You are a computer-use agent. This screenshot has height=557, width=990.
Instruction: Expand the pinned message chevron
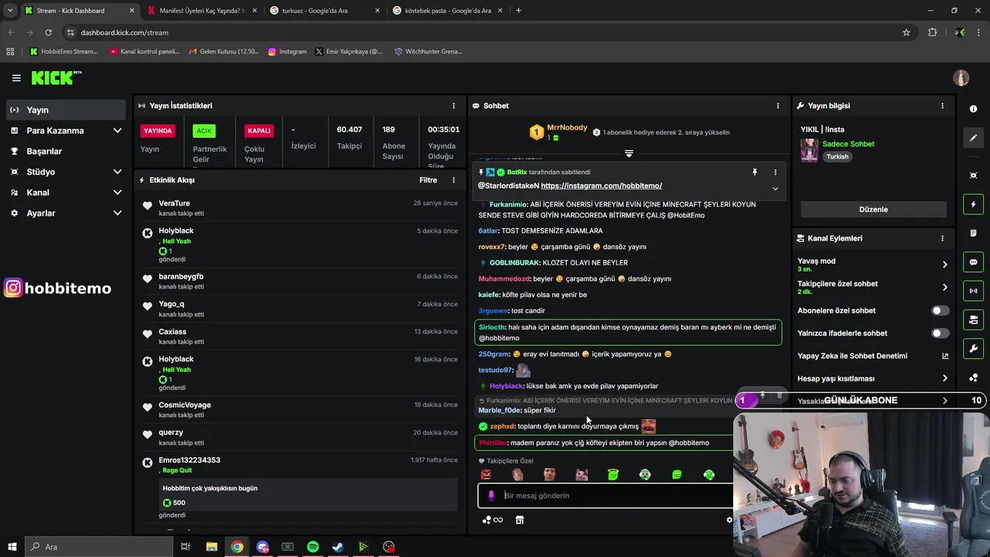coord(775,189)
